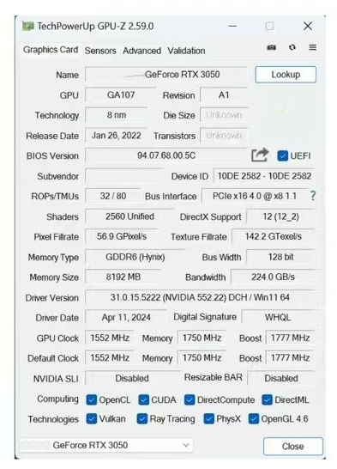Switch to the Sensors tab
The image size is (337, 469).
[x=100, y=51]
